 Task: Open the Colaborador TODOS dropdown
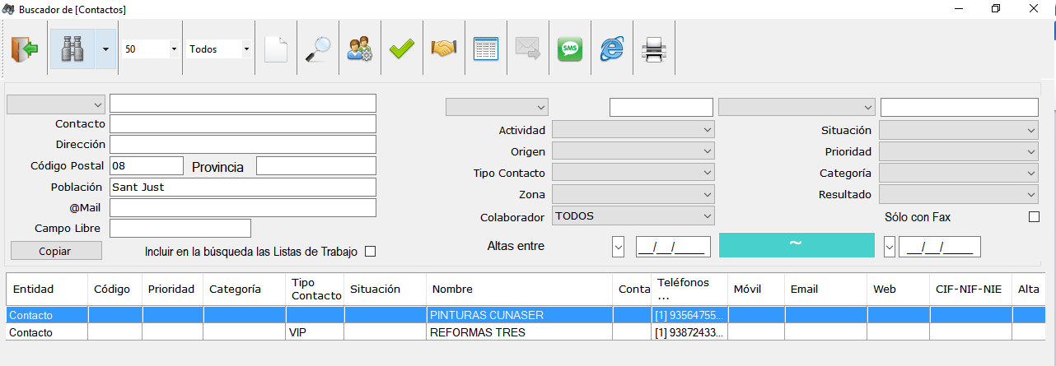point(633,216)
